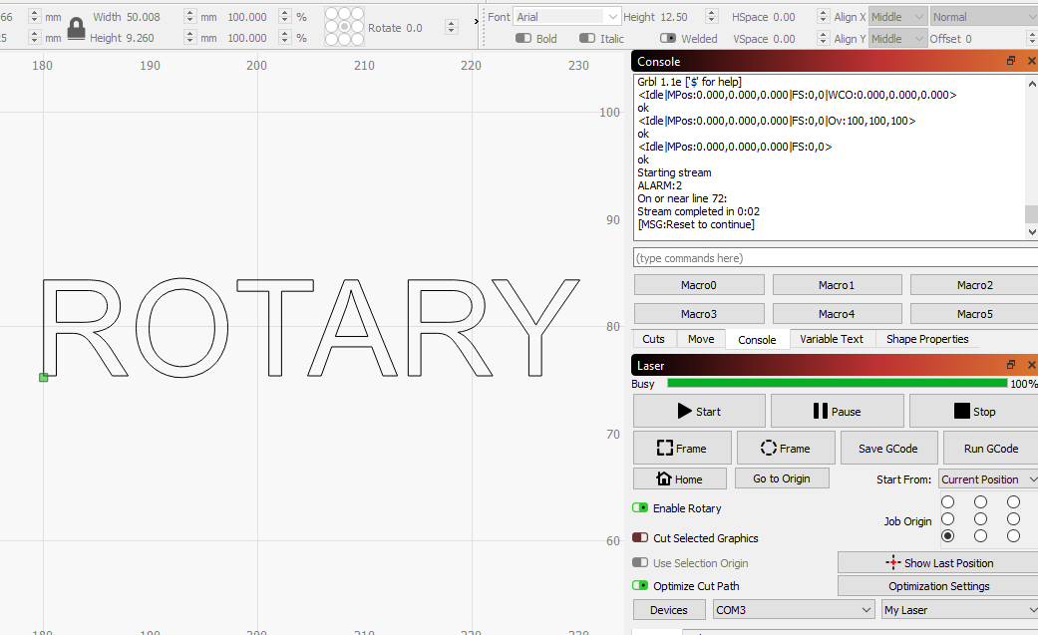Open the My Laser device dropdown
1038x635 pixels.
tap(960, 610)
